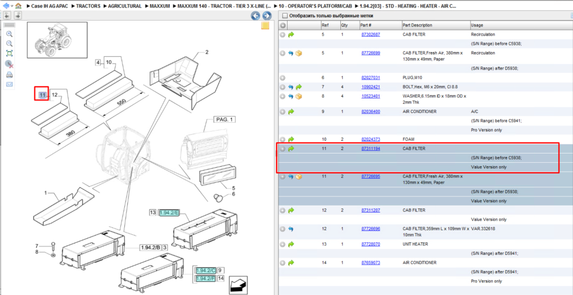573x295 pixels.
Task: Enable 'Отобразить только выбранные метки' checkbox
Action: 285,16
